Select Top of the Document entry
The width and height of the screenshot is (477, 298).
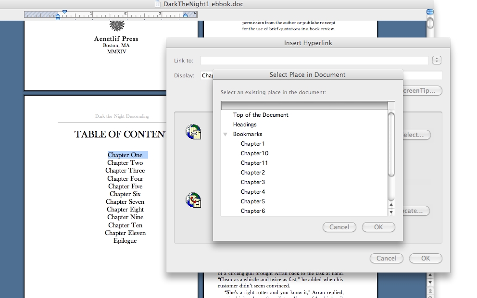coord(261,115)
